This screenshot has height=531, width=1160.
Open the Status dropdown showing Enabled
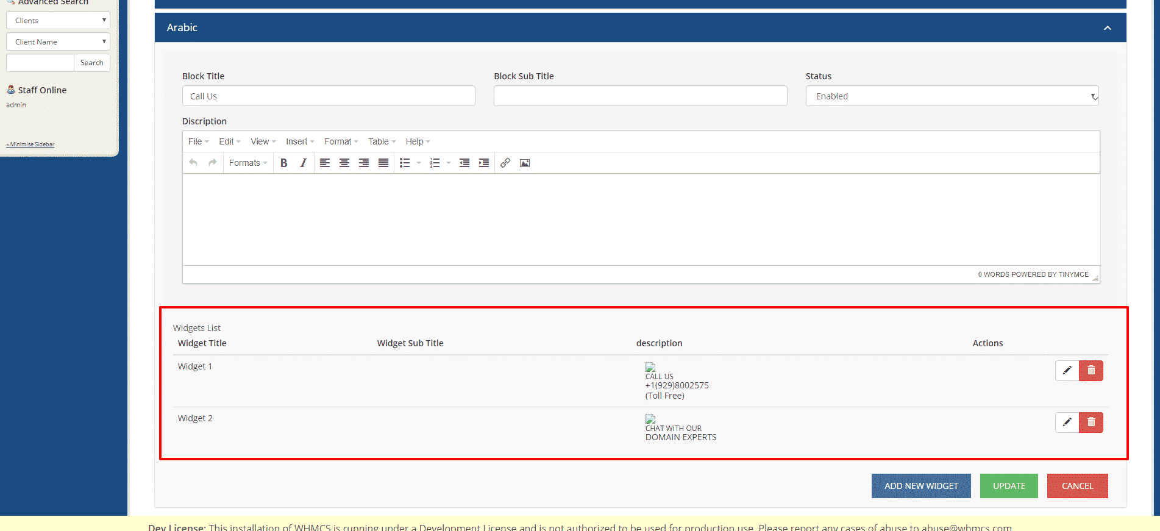pyautogui.click(x=952, y=96)
